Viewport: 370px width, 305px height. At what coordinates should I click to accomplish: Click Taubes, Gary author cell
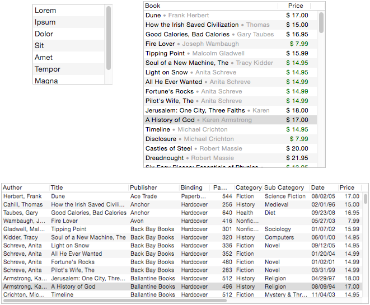pos(21,213)
